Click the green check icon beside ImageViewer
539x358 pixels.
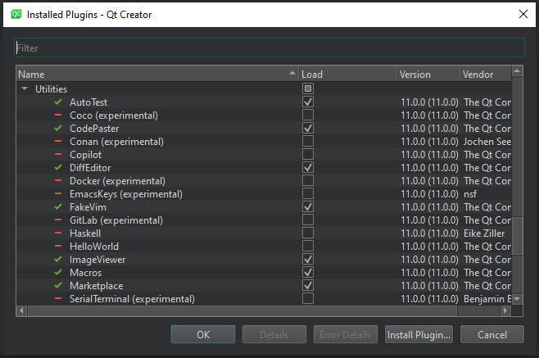[x=58, y=260]
